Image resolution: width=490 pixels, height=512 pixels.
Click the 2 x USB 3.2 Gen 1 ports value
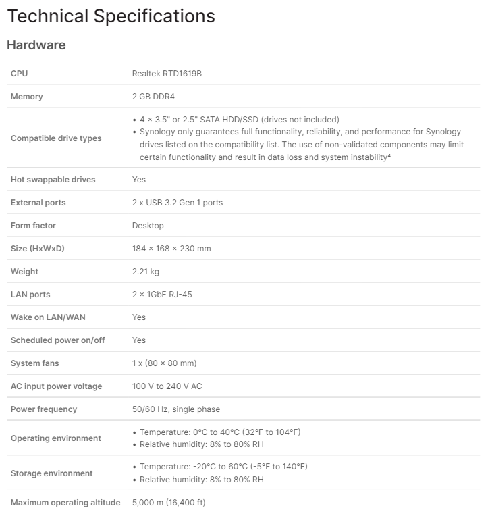177,203
